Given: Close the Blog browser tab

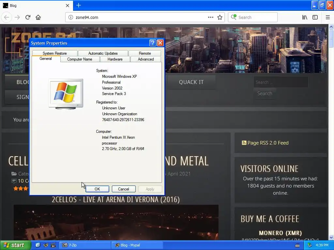Looking at the screenshot, I should tap(67, 6).
